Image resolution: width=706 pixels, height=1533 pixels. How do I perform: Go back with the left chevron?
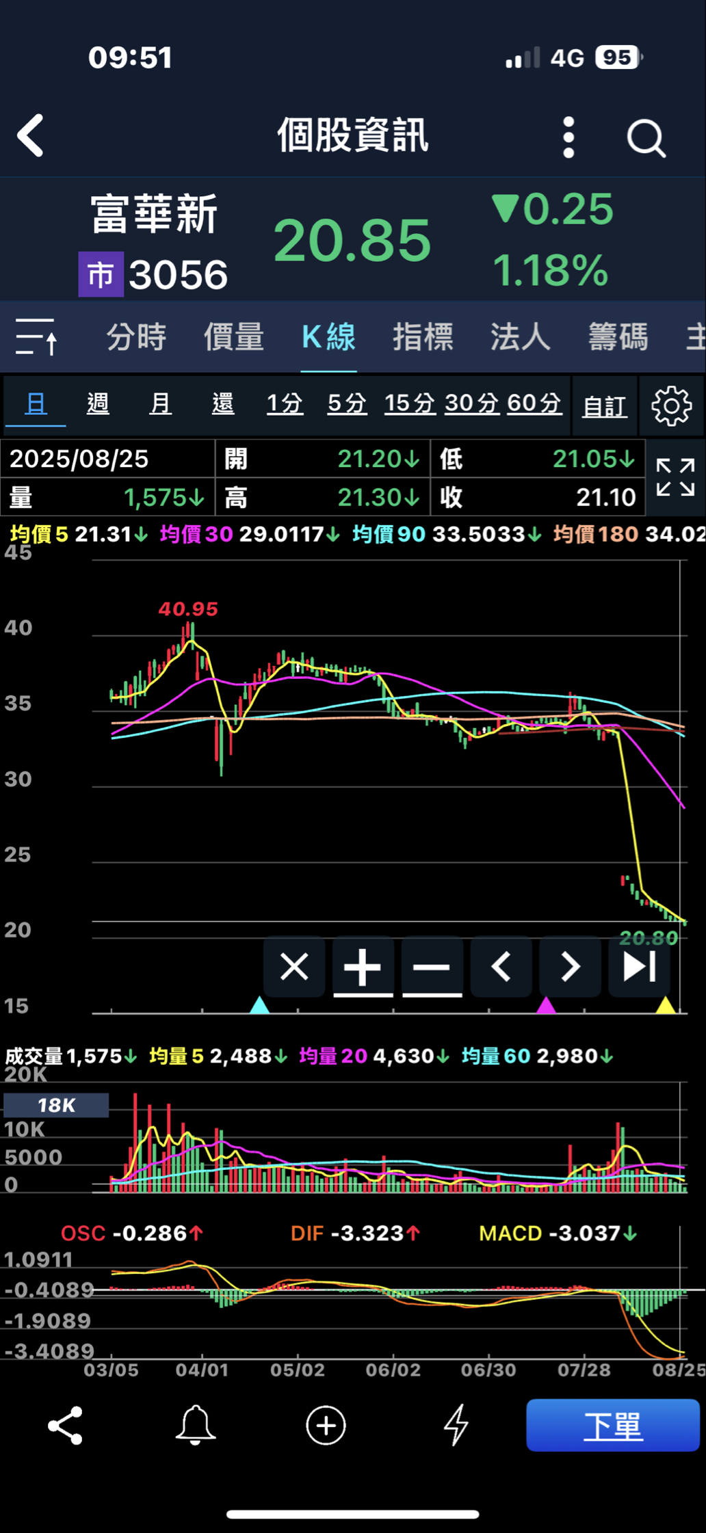pos(31,135)
